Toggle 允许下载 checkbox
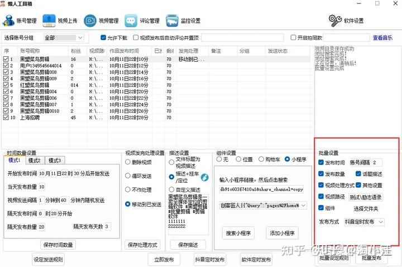This screenshot has height=267, width=402. coord(103,38)
